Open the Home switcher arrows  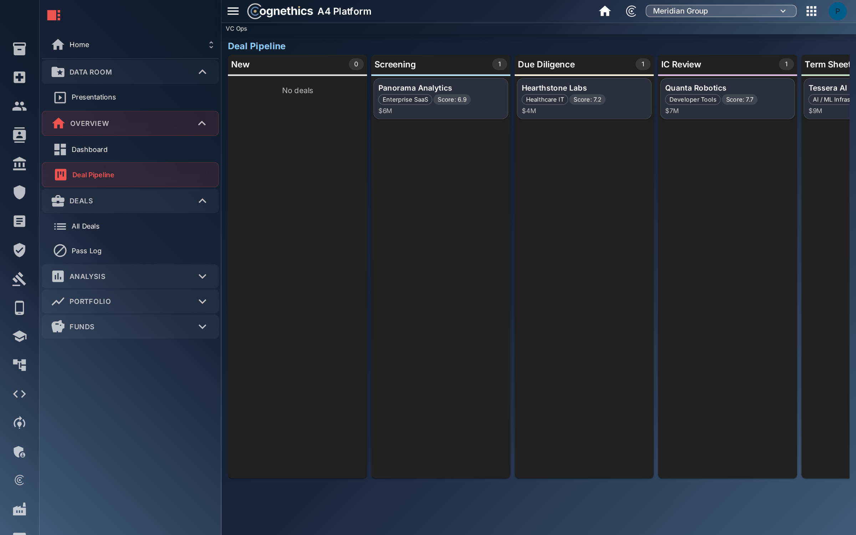(x=211, y=45)
